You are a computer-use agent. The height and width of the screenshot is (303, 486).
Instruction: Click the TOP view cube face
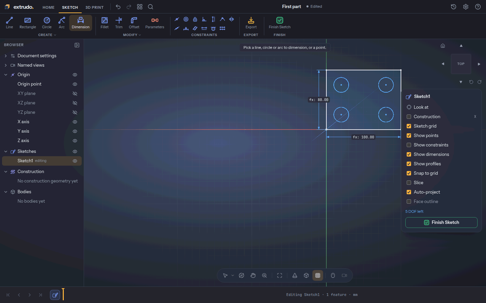[x=461, y=64]
